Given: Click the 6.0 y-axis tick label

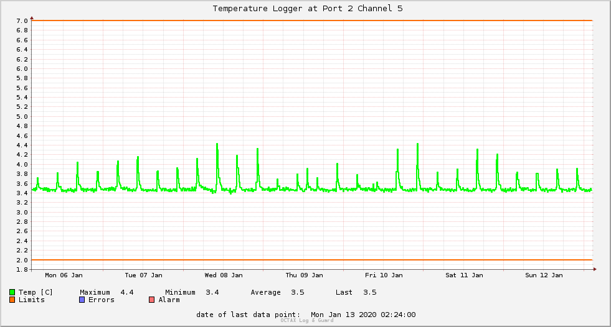Looking at the screenshot, I should [22, 69].
